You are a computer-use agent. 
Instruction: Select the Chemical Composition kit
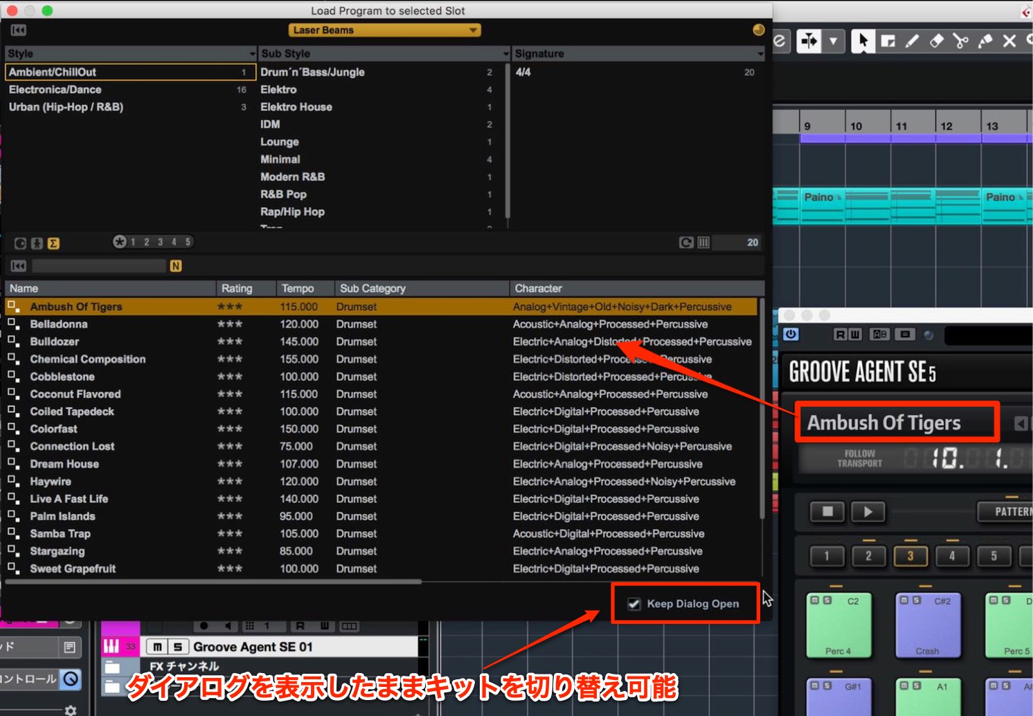coord(381,359)
